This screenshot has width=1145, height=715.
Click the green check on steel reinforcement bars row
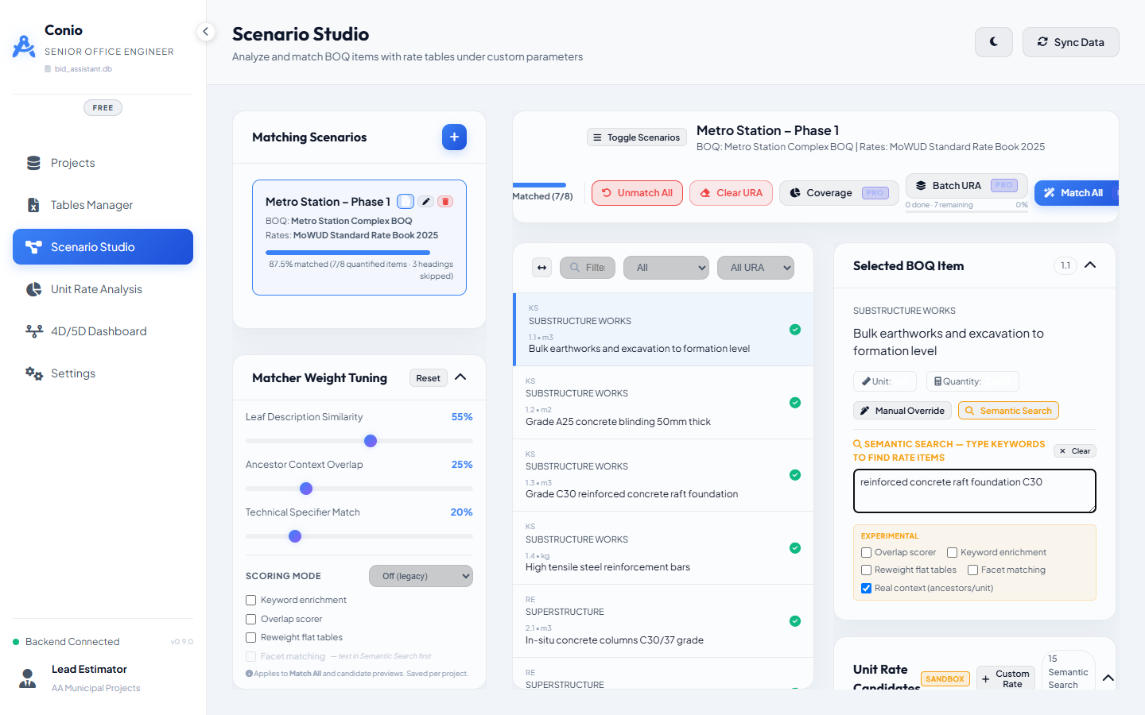click(795, 548)
